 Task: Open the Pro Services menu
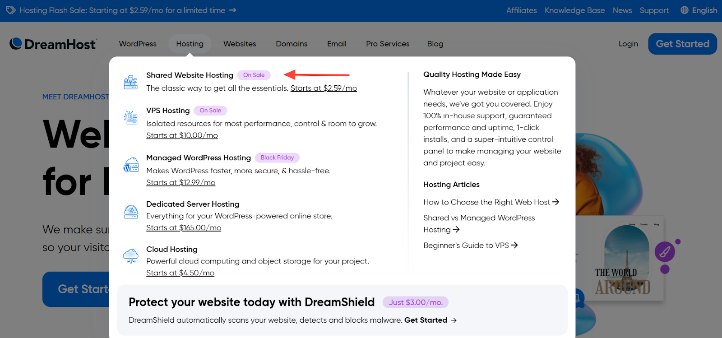click(388, 44)
